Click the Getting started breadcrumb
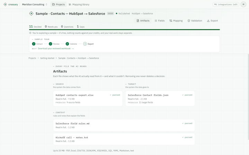 (x=47, y=58)
